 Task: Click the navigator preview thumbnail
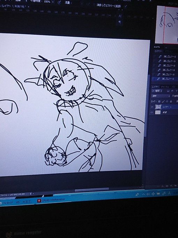pyautogui.click(x=167, y=25)
